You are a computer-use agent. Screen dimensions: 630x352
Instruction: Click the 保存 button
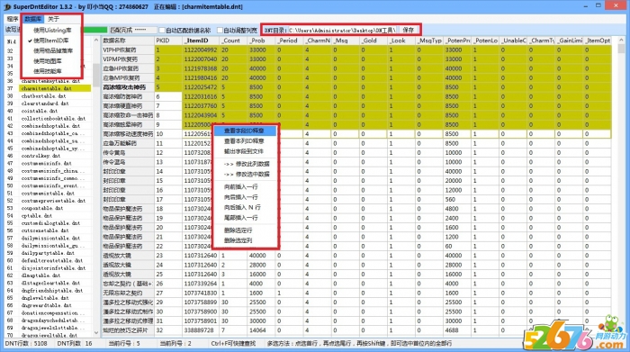click(409, 30)
